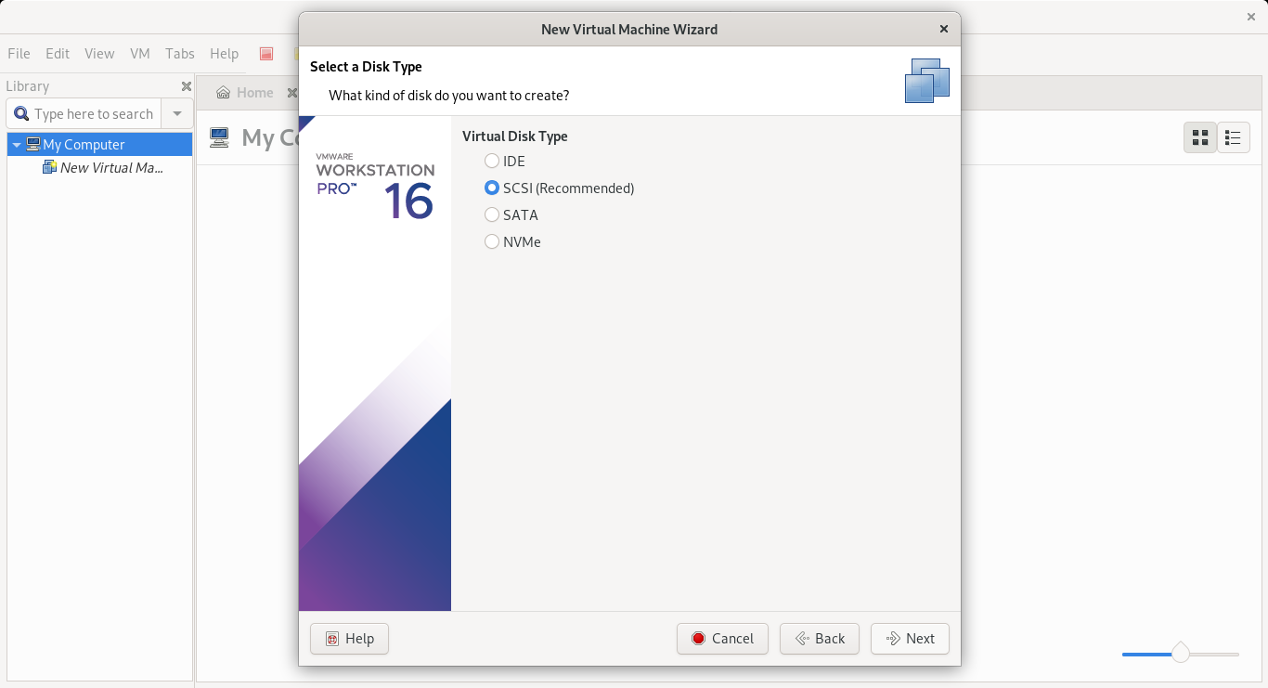Open the Help menu in menu bar
This screenshot has width=1268, height=688.
pos(224,54)
